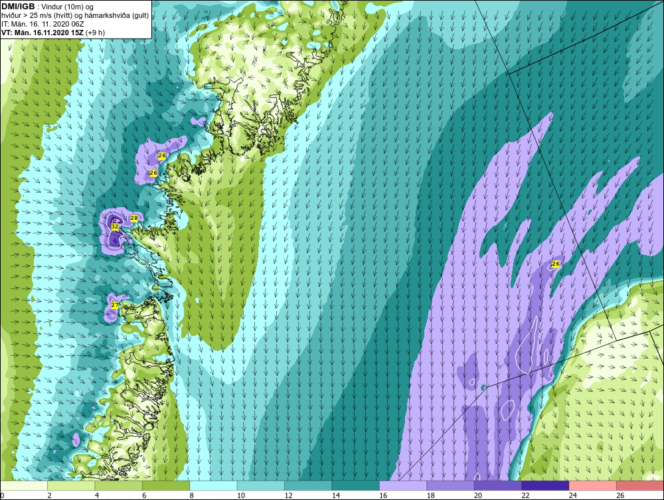Viewport: 664px width, 500px height.
Task: Pick the 10–12 m/s legend swatch
Action: (x=261, y=485)
